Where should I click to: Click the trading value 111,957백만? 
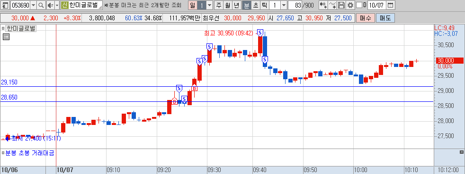(185, 18)
